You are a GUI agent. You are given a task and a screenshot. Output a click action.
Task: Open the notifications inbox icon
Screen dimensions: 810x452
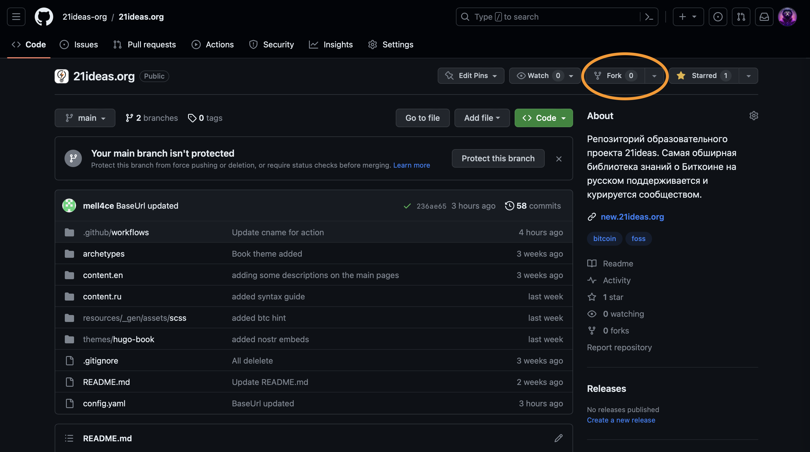764,17
